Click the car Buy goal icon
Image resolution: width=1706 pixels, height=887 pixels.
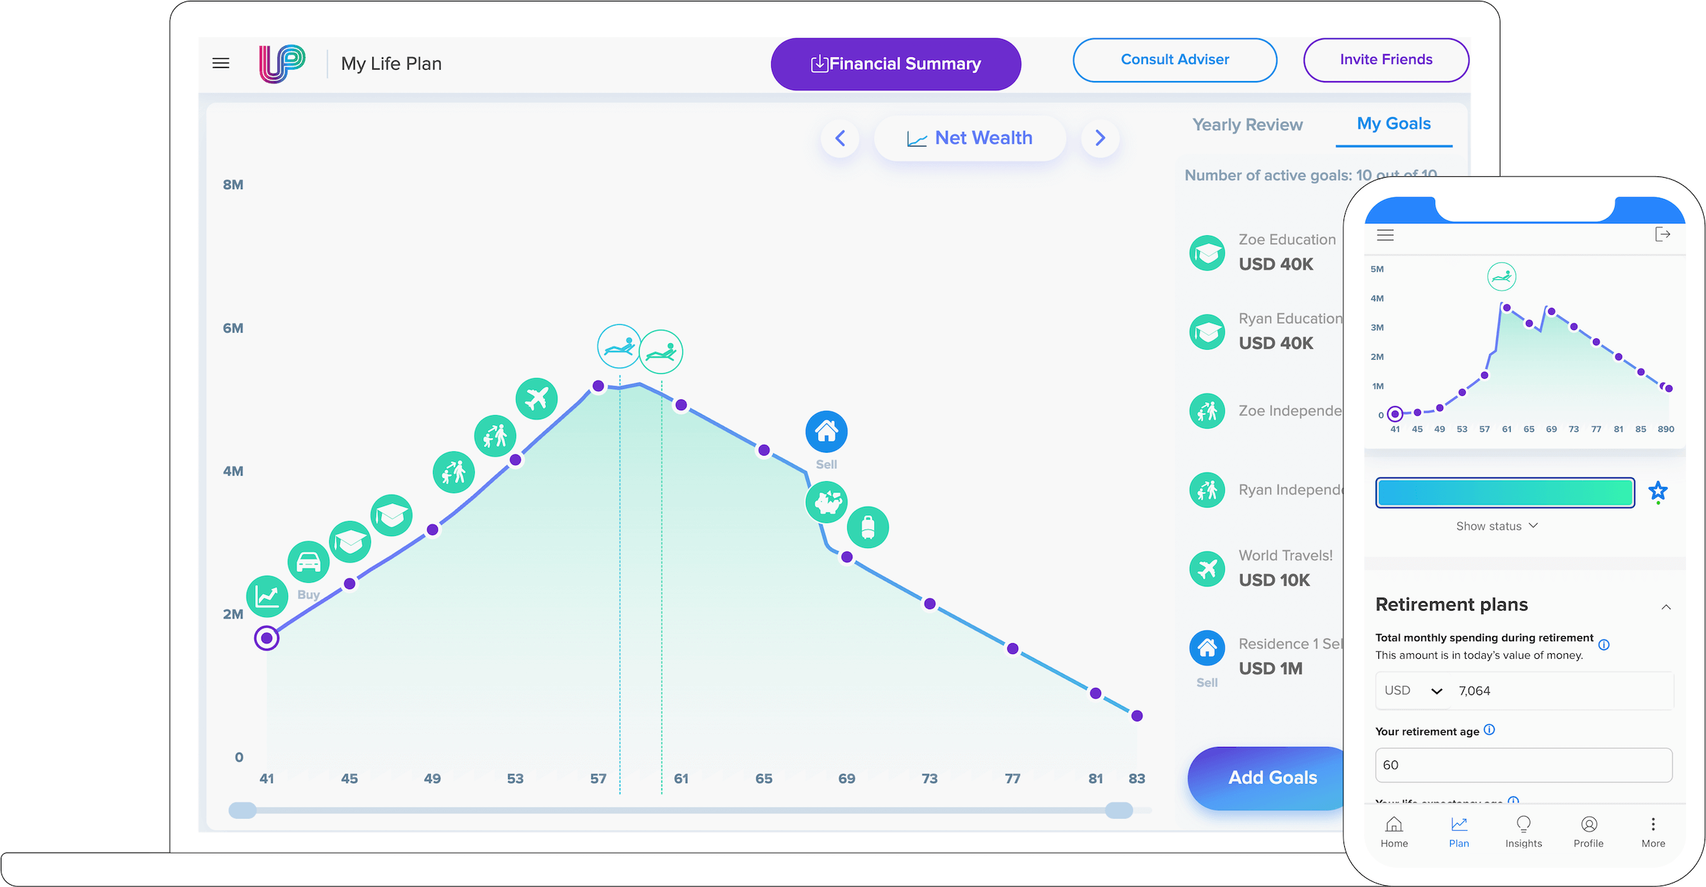pos(309,561)
